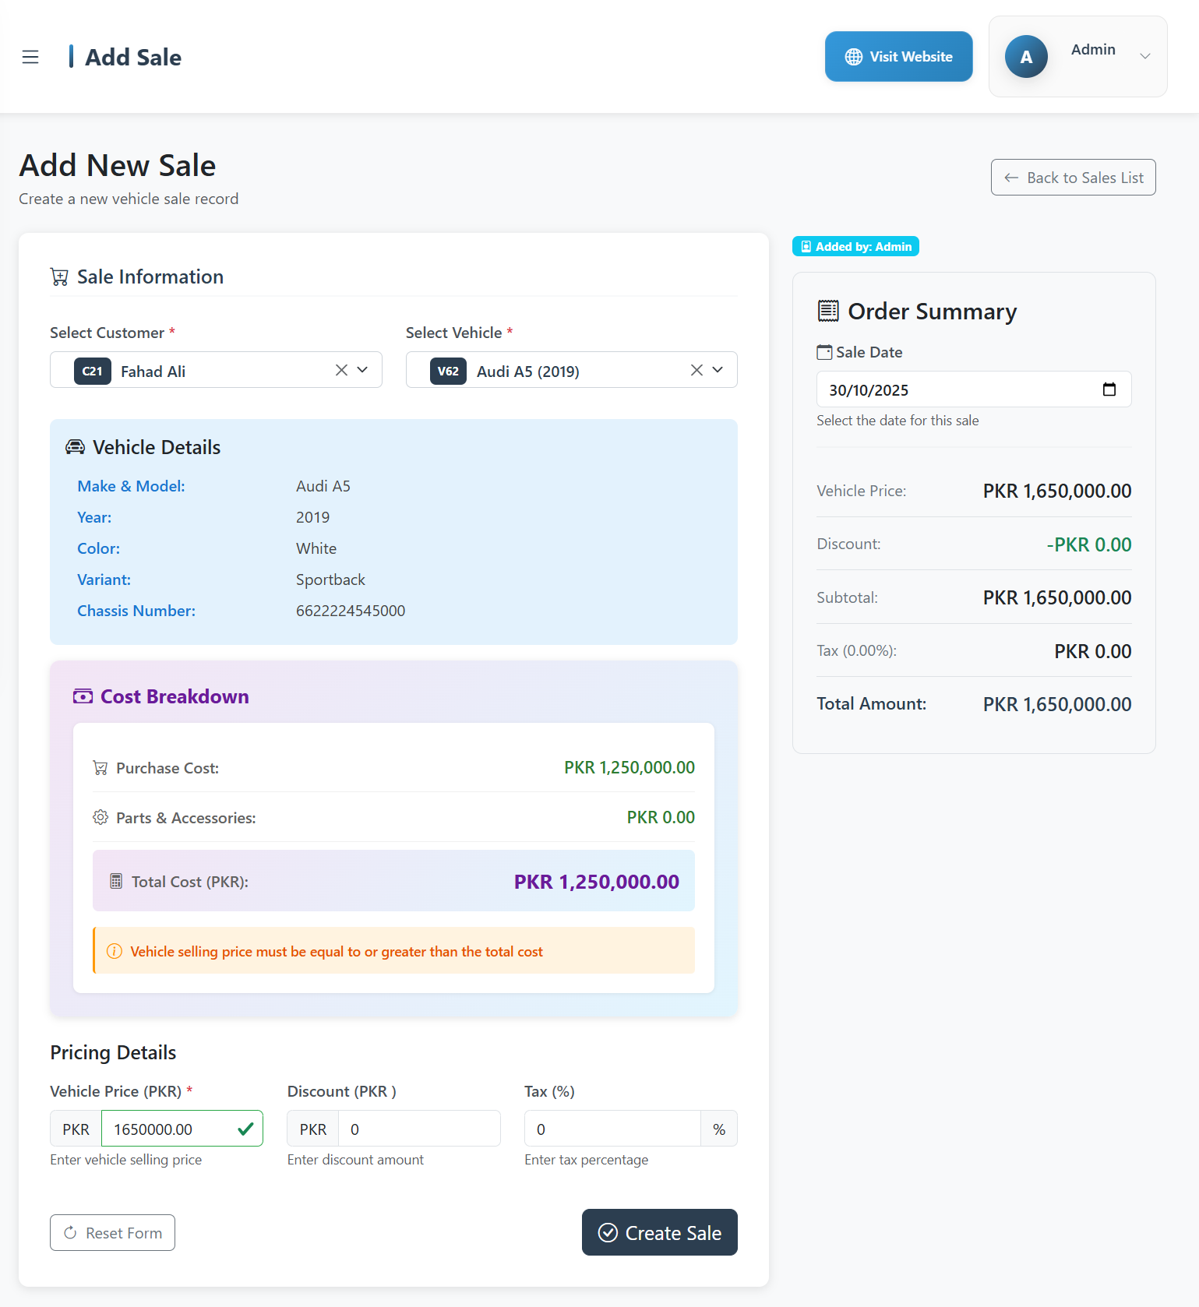
Task: Expand the Select Vehicle dropdown
Action: coord(718,370)
